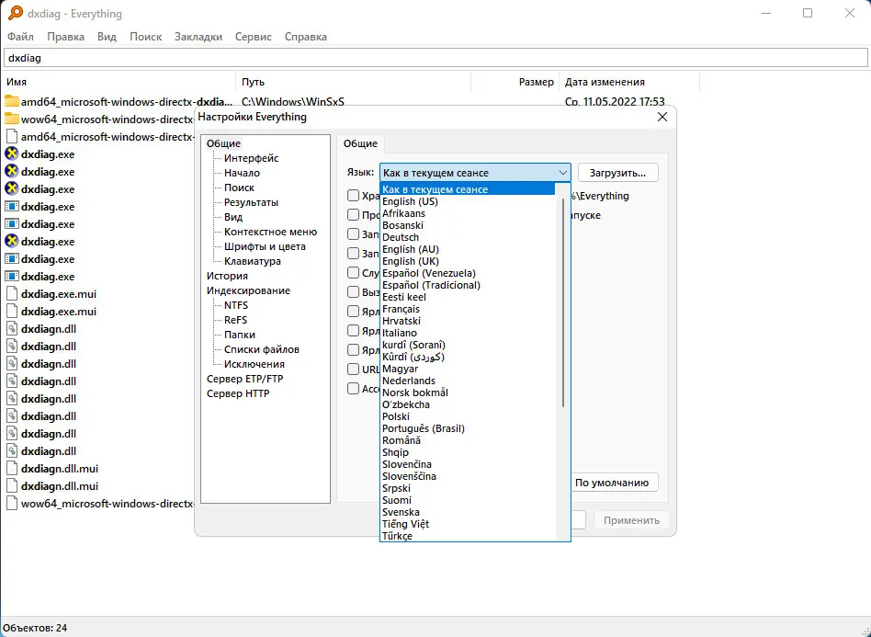
Task: Open the Закладки menu
Action: click(198, 37)
